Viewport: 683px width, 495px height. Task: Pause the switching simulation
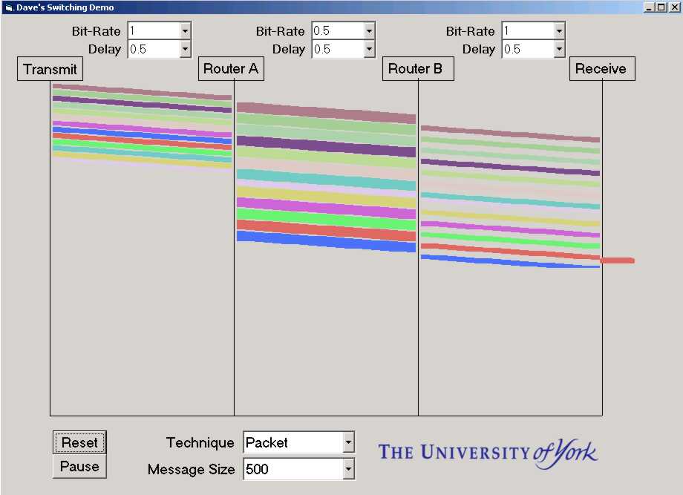click(79, 467)
